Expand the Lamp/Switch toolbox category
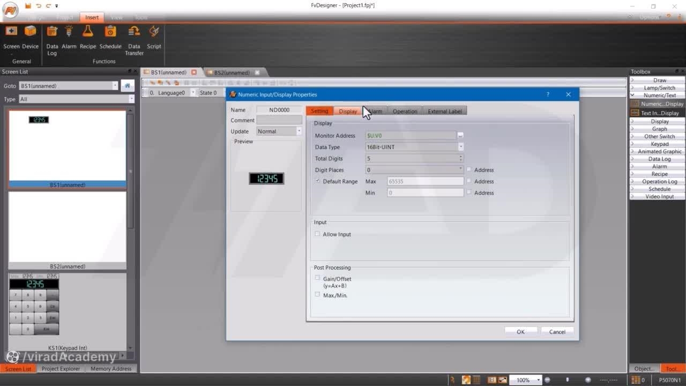This screenshot has height=386, width=686. (x=659, y=88)
